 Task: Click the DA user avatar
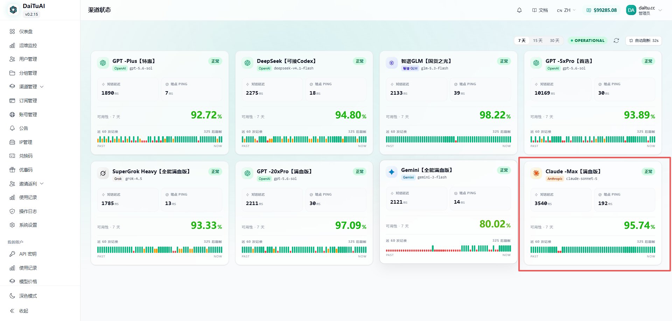pos(631,10)
